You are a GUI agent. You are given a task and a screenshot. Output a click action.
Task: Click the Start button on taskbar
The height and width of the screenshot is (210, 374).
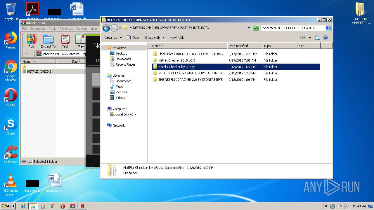pyautogui.click(x=8, y=206)
